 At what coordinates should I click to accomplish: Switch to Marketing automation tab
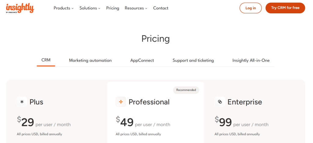tap(90, 60)
